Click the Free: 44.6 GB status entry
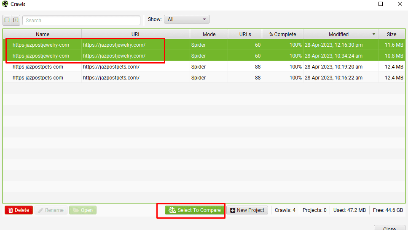 coord(388,210)
